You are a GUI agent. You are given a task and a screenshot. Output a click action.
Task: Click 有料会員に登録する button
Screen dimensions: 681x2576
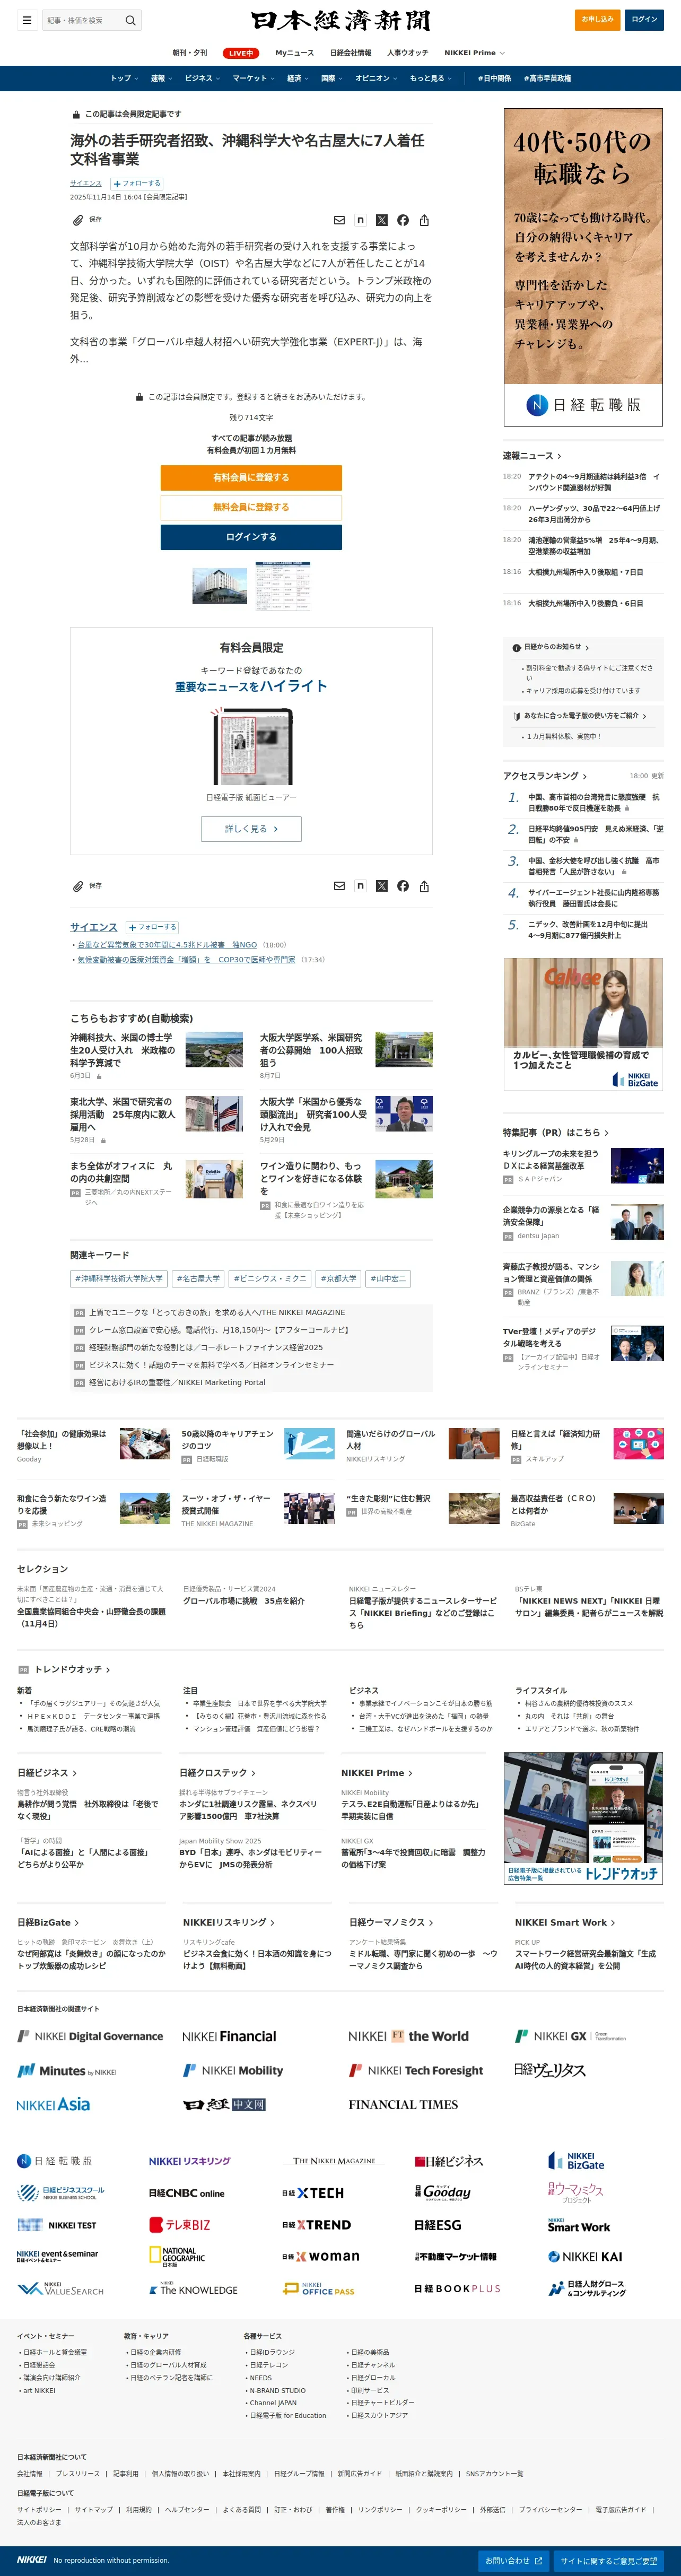pyautogui.click(x=251, y=477)
